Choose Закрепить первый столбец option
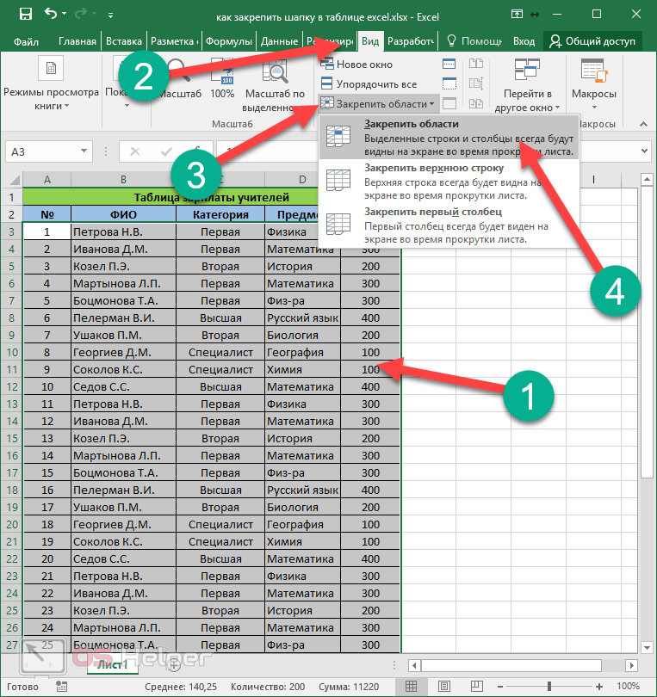 [449, 225]
